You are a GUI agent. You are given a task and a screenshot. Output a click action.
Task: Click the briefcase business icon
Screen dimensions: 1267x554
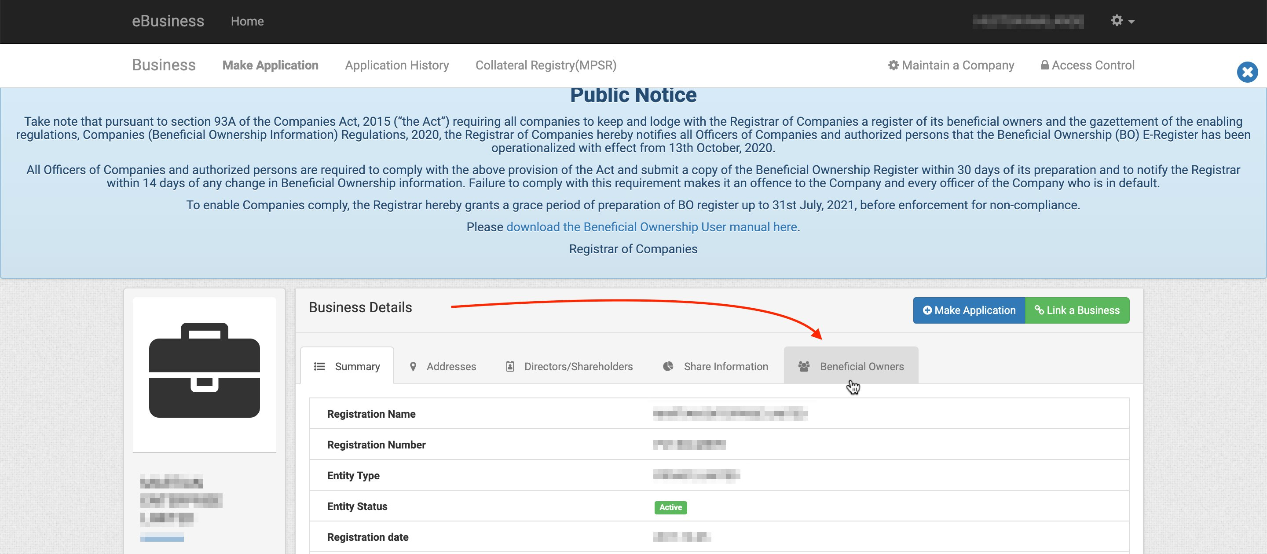[x=204, y=370]
